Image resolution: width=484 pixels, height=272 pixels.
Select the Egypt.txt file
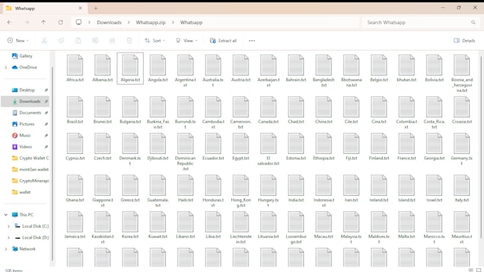(241, 147)
